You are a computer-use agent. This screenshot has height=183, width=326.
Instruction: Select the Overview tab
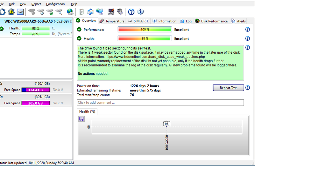click(x=86, y=21)
